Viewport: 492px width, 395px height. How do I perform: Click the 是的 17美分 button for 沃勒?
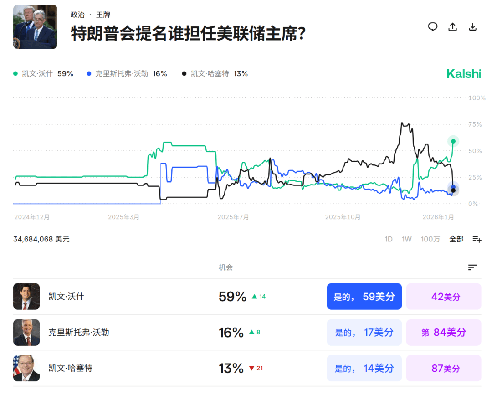click(364, 333)
